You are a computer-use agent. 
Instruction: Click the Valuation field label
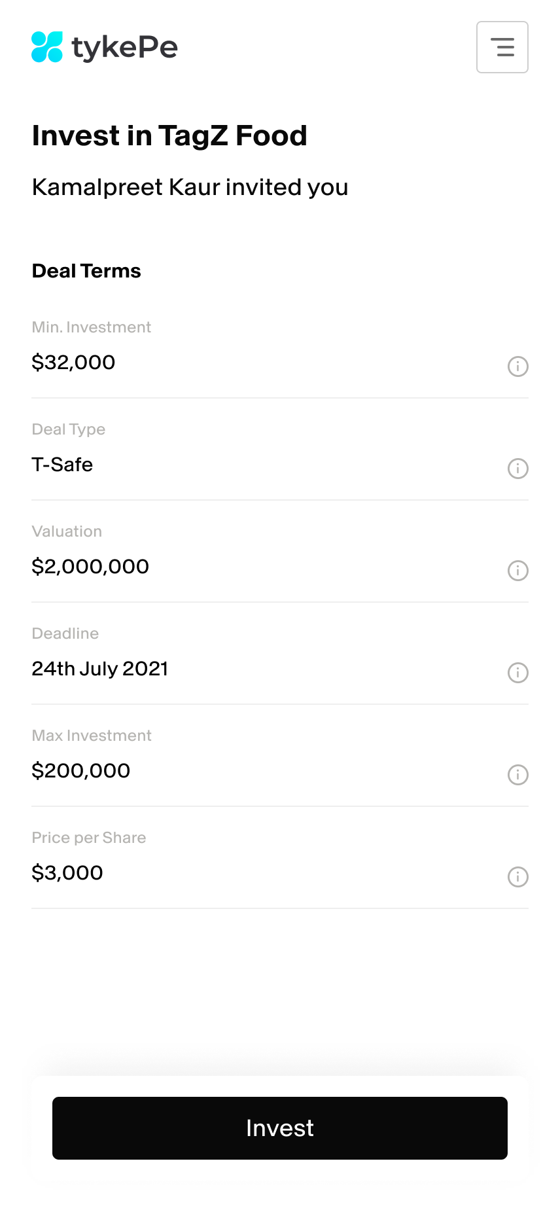point(67,531)
